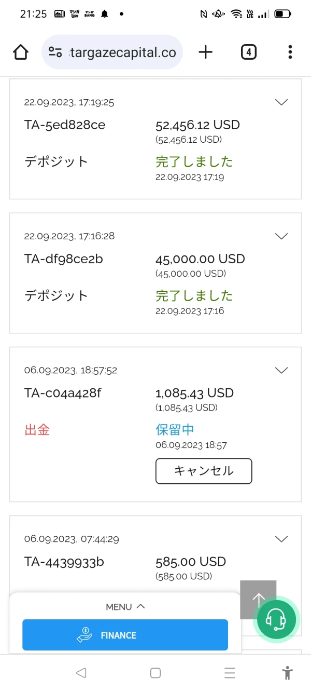The width and height of the screenshot is (311, 692).
Task: Open the browser tab switcher showing 4 tabs
Action: (248, 52)
